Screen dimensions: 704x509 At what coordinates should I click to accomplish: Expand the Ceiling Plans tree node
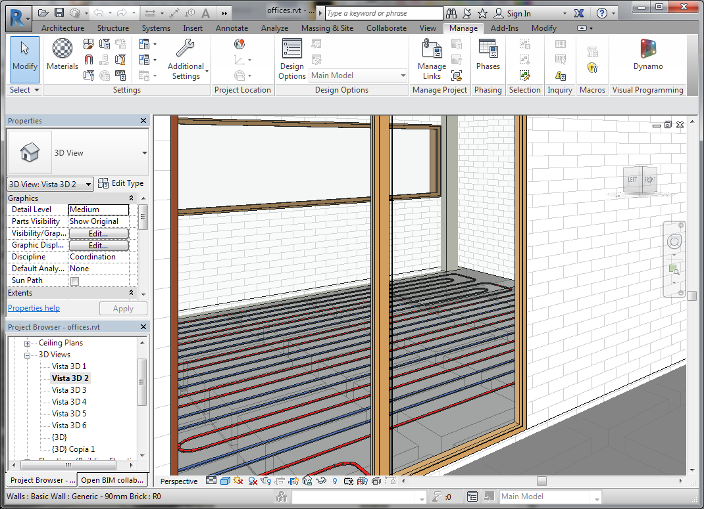coord(28,343)
